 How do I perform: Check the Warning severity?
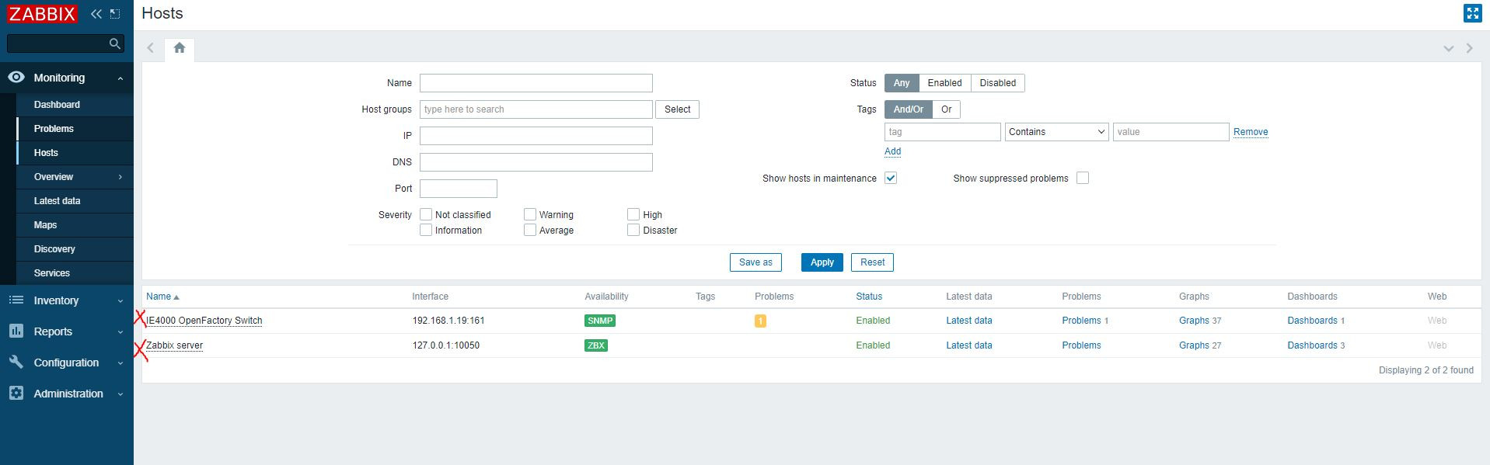[530, 214]
